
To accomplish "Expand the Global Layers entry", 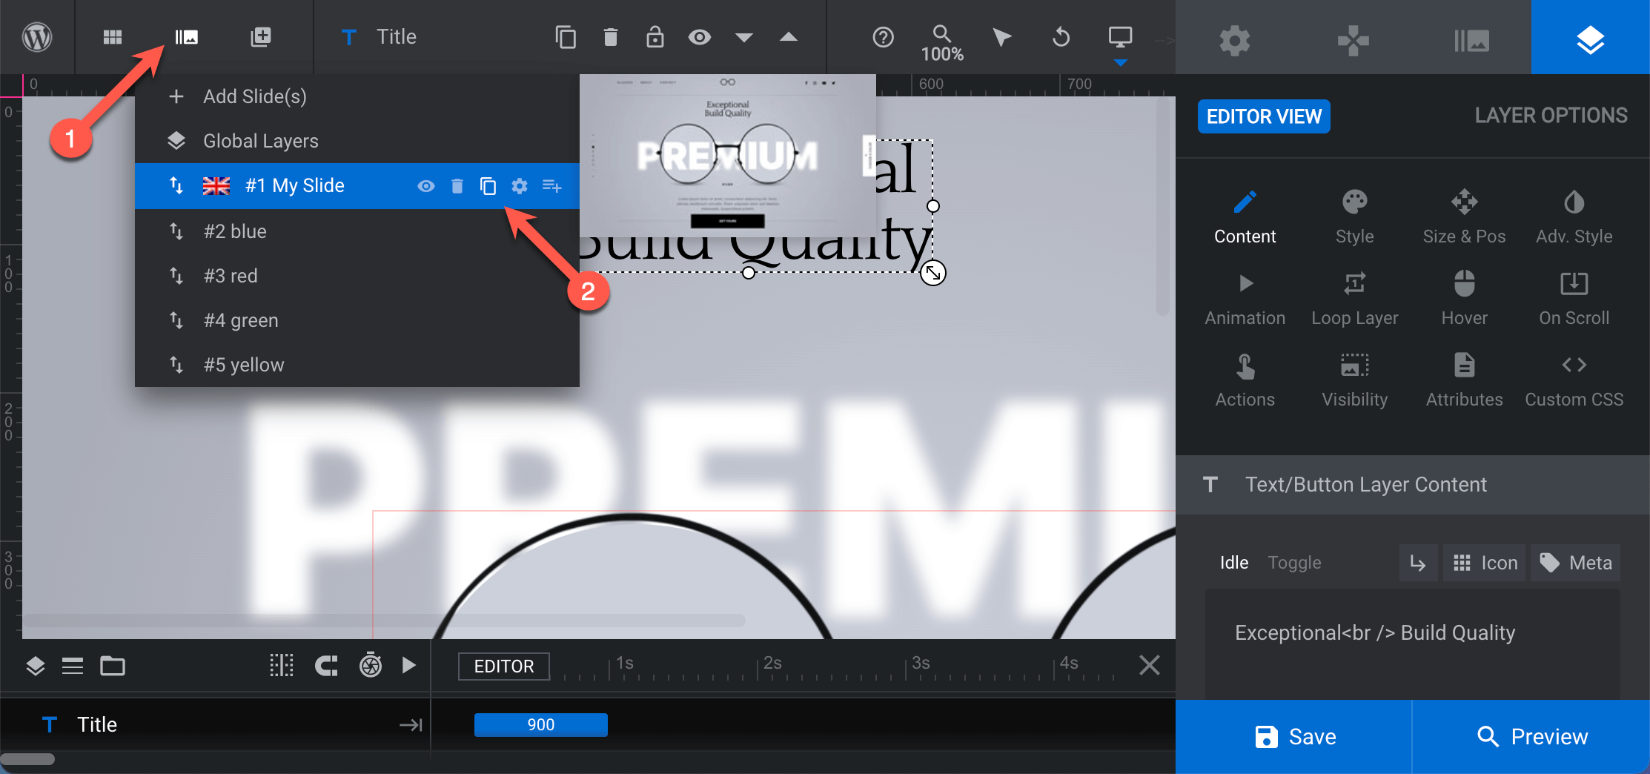I will [x=260, y=141].
